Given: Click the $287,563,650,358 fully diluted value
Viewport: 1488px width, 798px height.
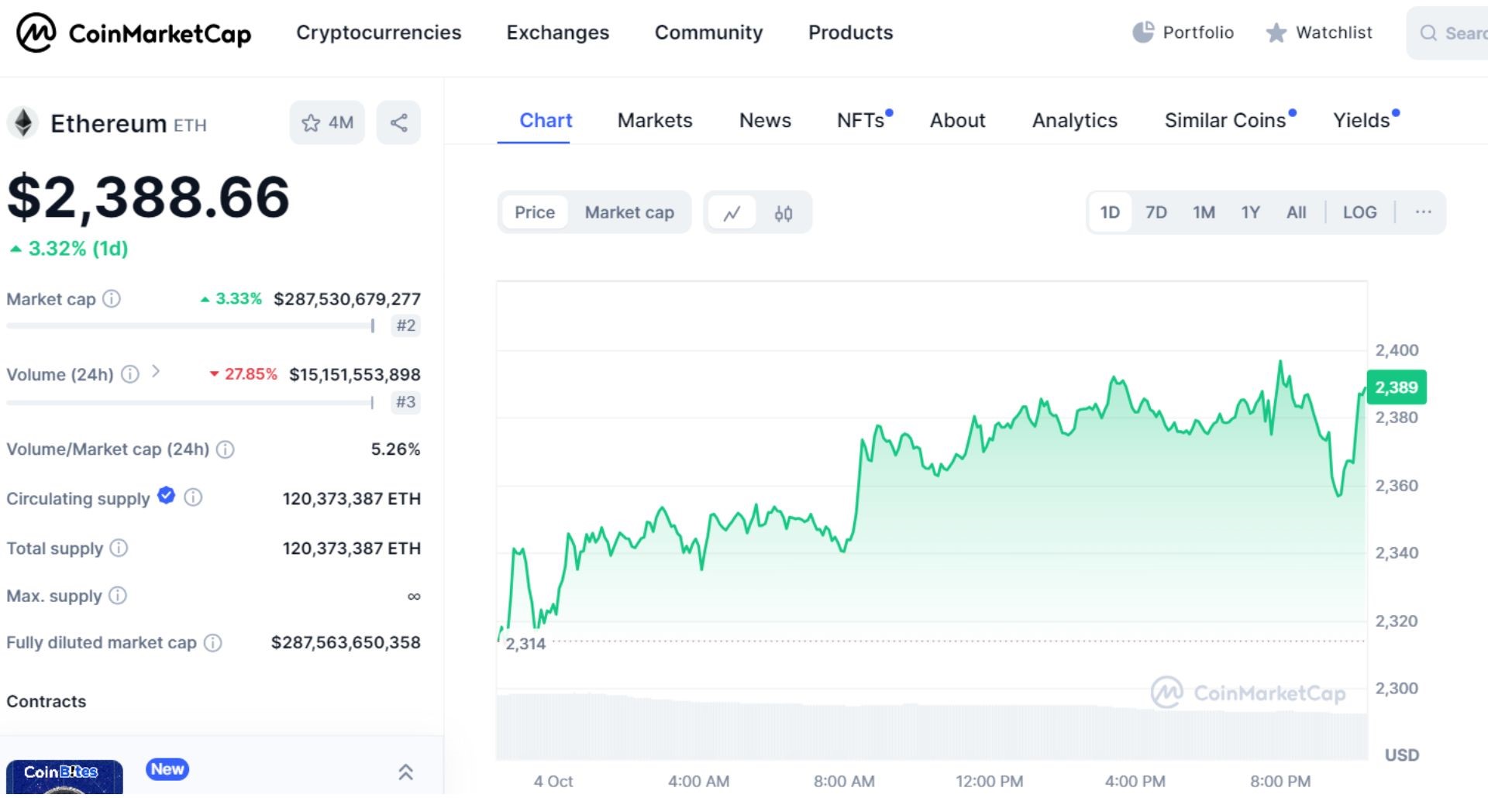Looking at the screenshot, I should tap(346, 642).
